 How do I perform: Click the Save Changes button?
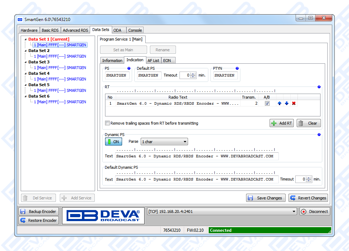(x=266, y=198)
